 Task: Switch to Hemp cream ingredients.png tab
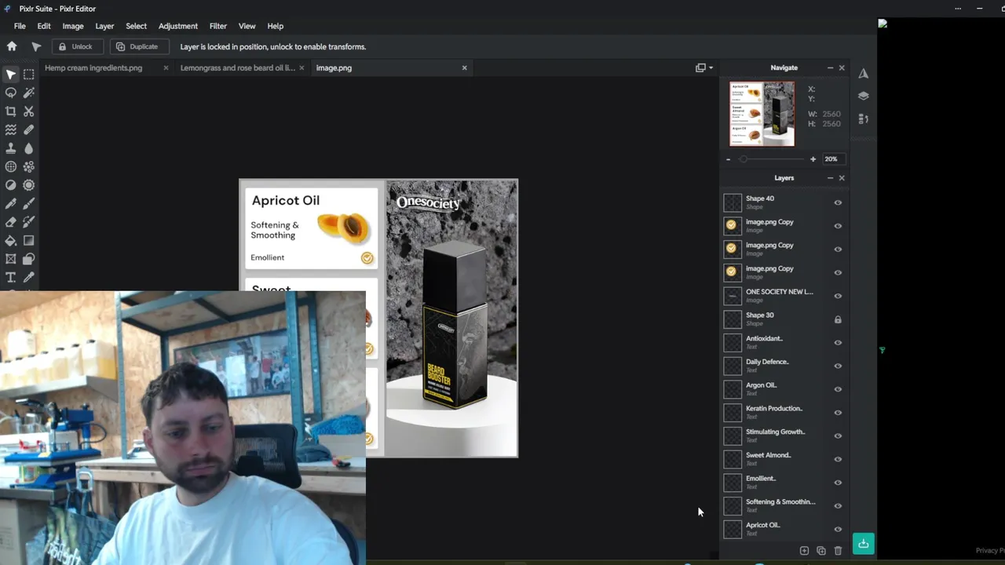click(x=93, y=67)
